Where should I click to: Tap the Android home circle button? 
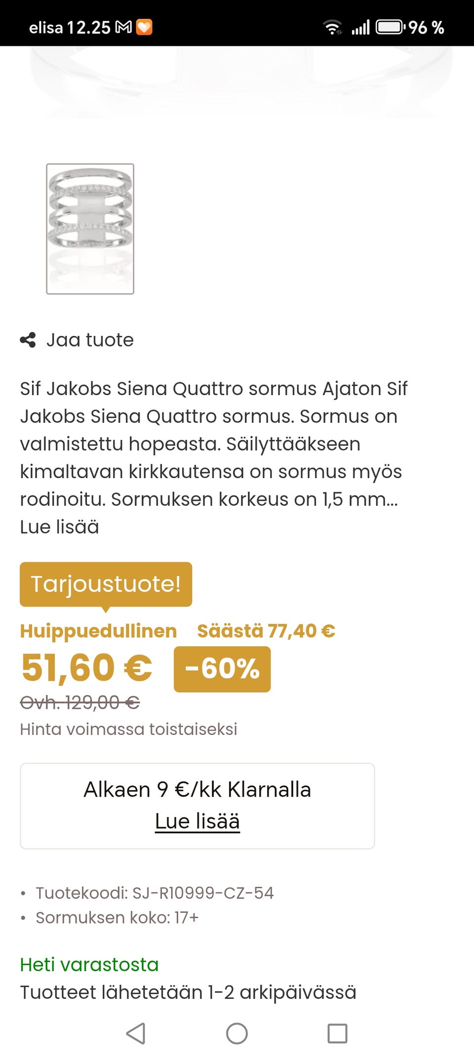pyautogui.click(x=237, y=1033)
